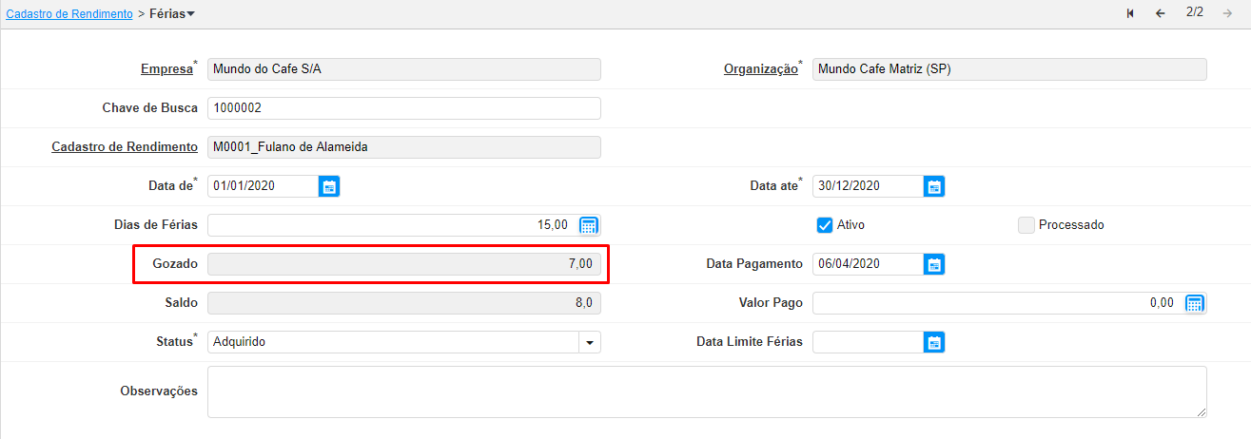
Task: Click the Ativo checkbox label text
Action: [850, 225]
